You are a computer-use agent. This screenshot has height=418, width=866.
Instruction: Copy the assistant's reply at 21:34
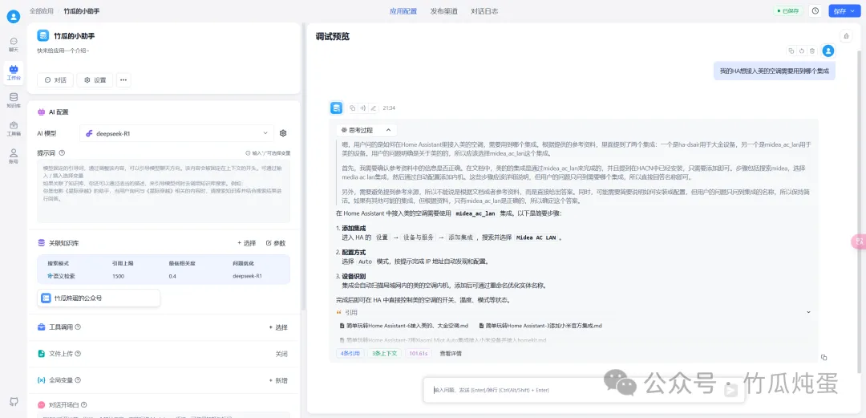coord(352,108)
